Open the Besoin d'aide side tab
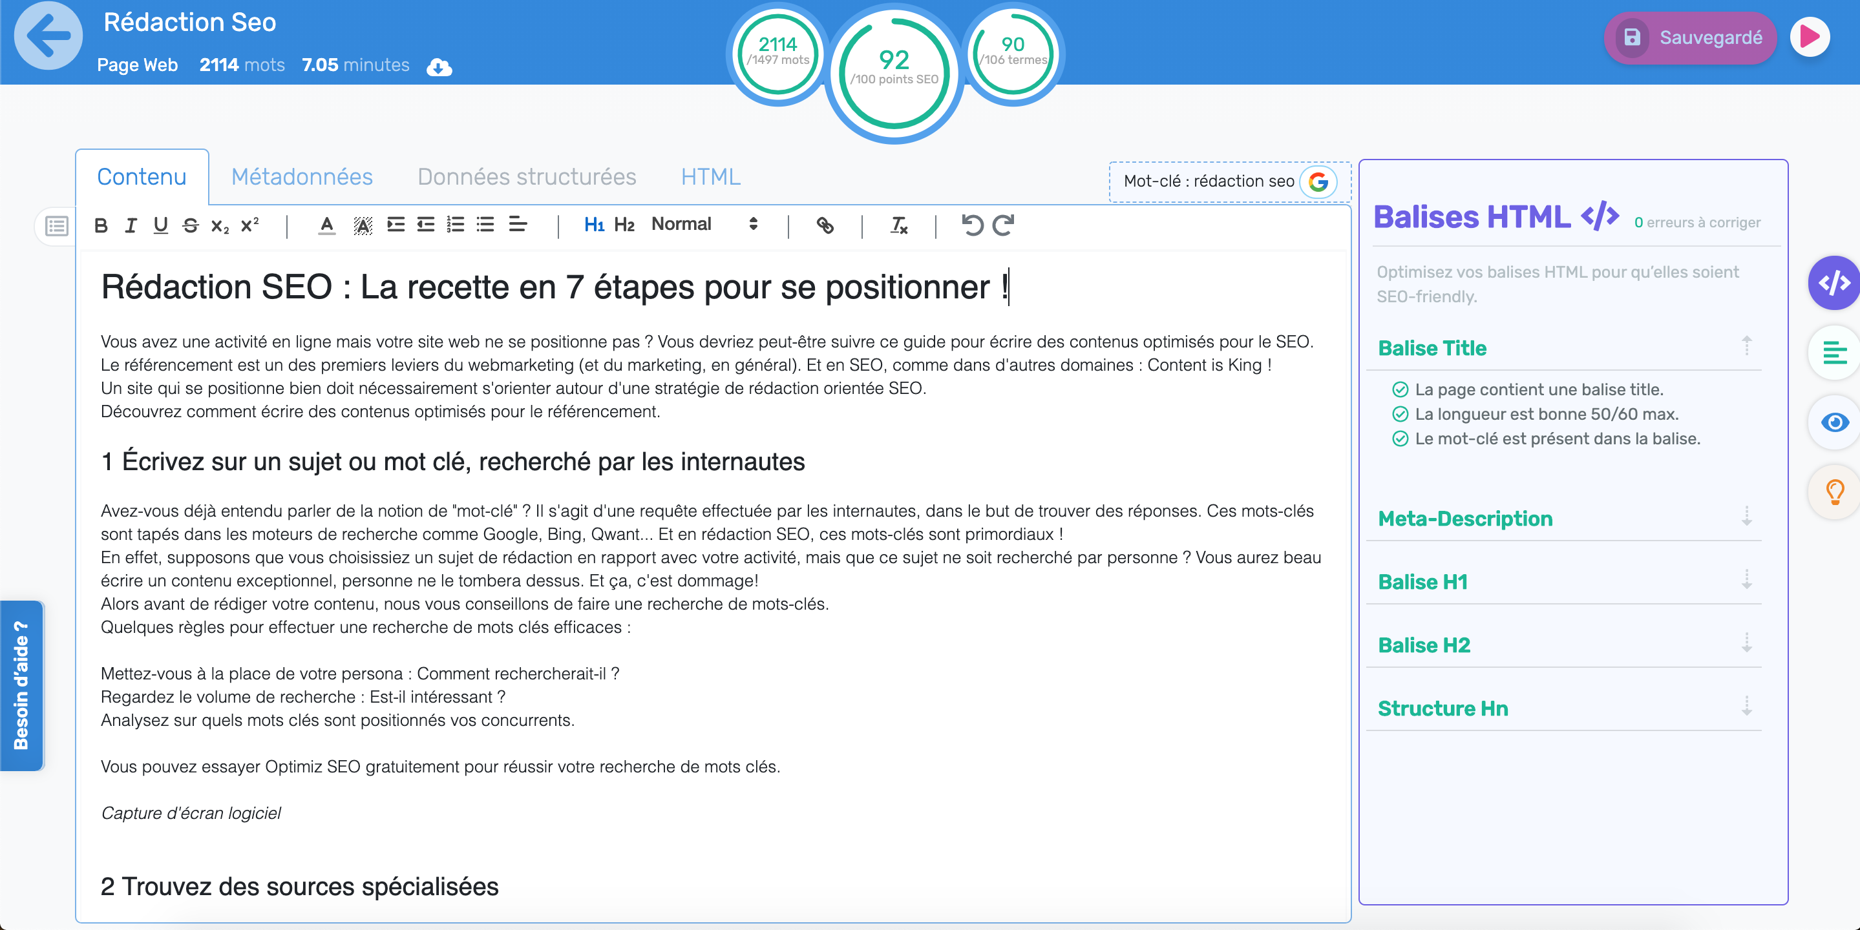This screenshot has width=1860, height=930. (22, 685)
